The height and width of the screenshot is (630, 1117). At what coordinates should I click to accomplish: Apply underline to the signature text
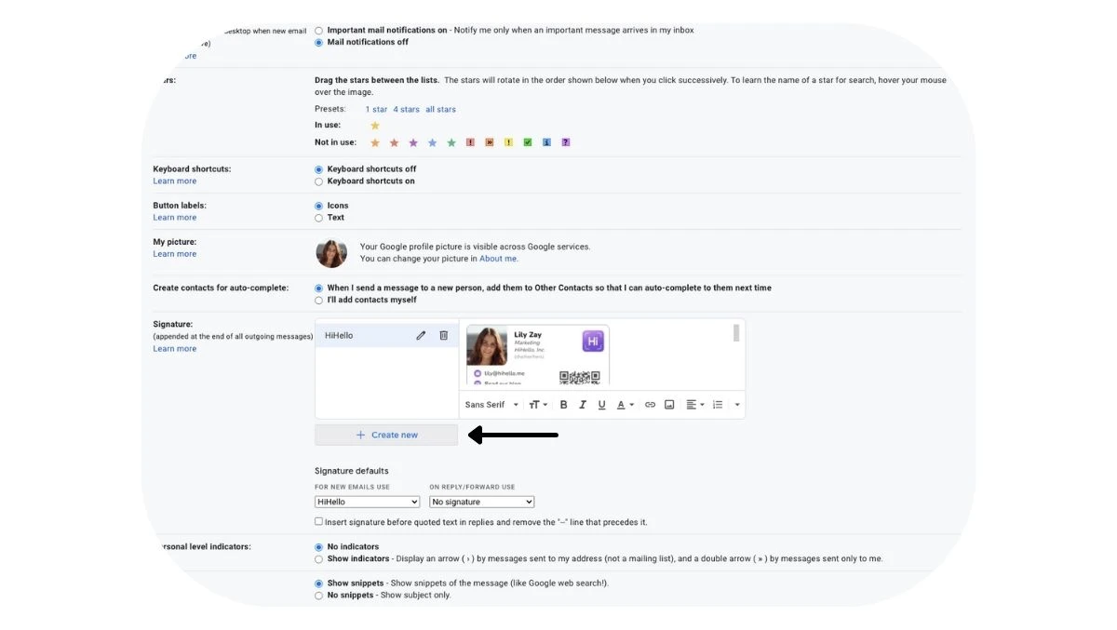pos(601,404)
